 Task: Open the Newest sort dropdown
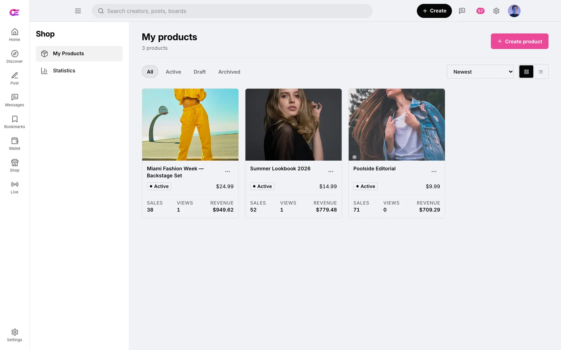pos(480,72)
